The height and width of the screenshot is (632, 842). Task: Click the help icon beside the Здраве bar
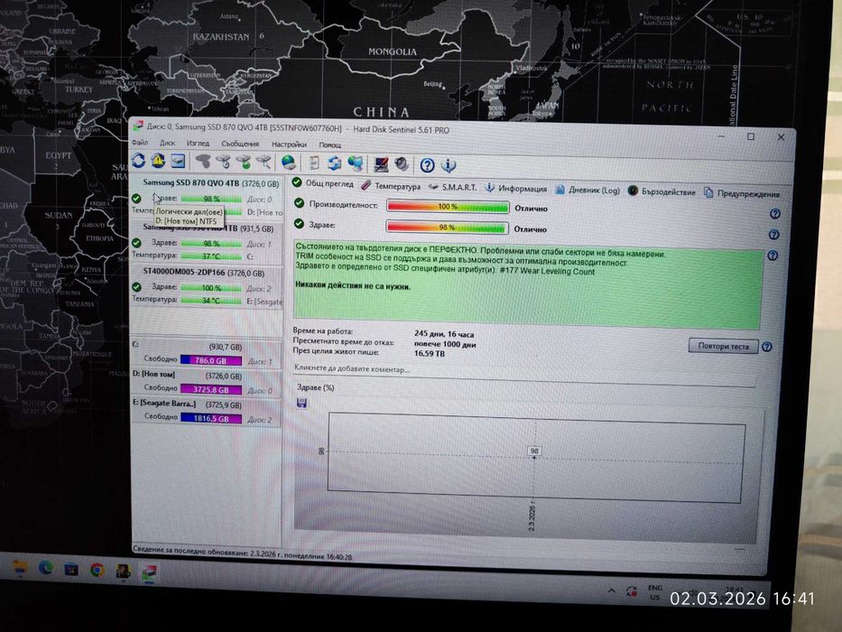coord(773,235)
